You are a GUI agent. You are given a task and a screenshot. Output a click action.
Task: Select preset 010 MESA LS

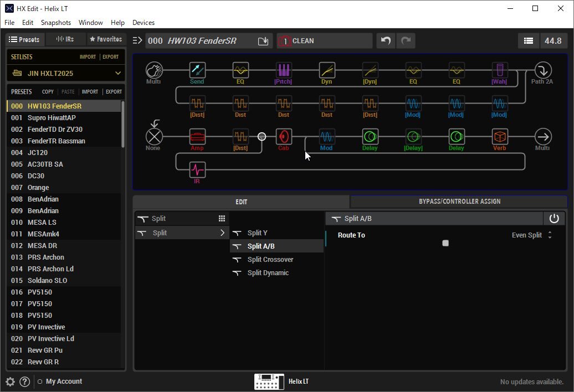point(42,222)
